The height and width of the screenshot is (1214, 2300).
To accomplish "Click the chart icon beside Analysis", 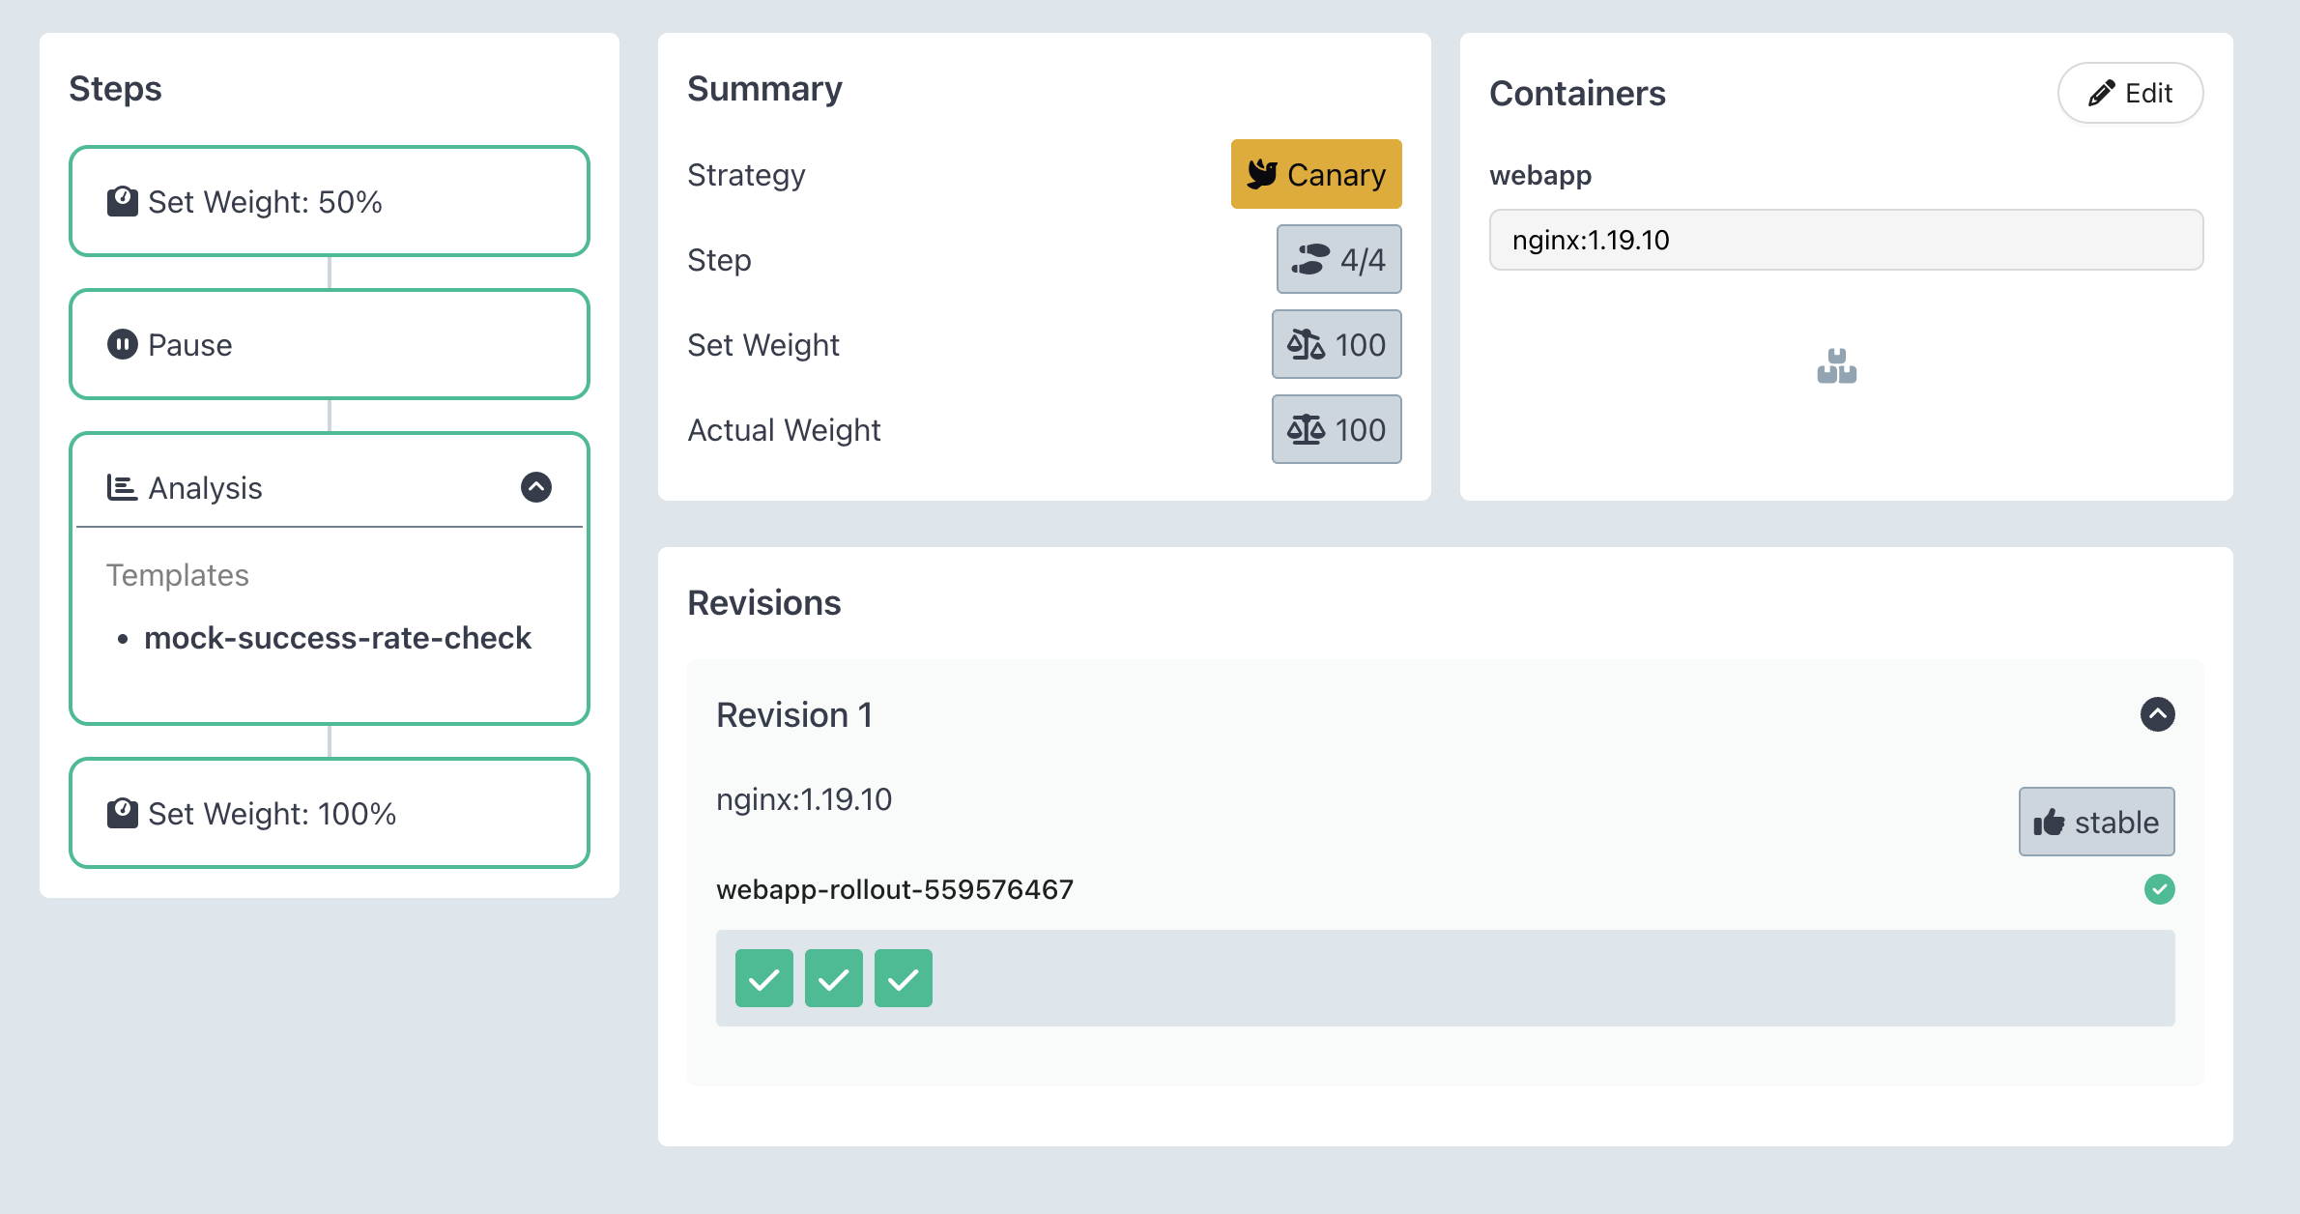I will (122, 487).
